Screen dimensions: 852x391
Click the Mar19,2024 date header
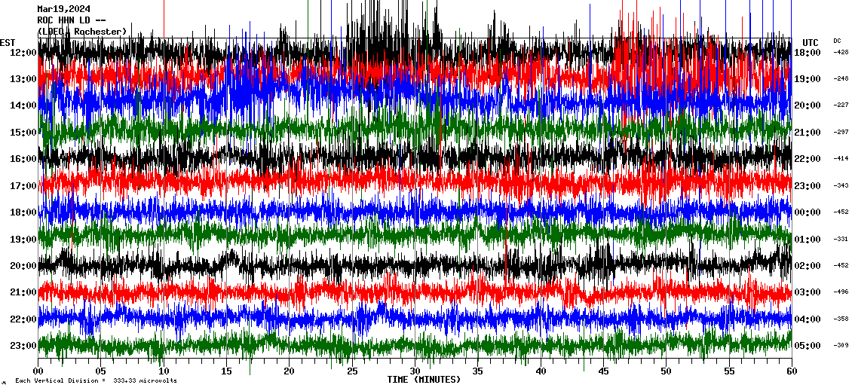(x=63, y=9)
